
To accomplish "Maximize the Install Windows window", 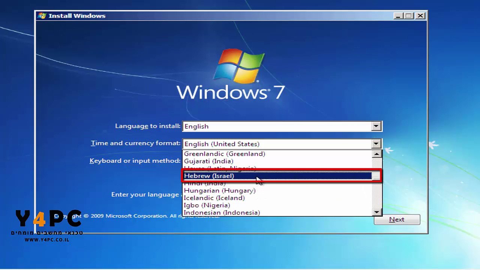I will coord(409,16).
